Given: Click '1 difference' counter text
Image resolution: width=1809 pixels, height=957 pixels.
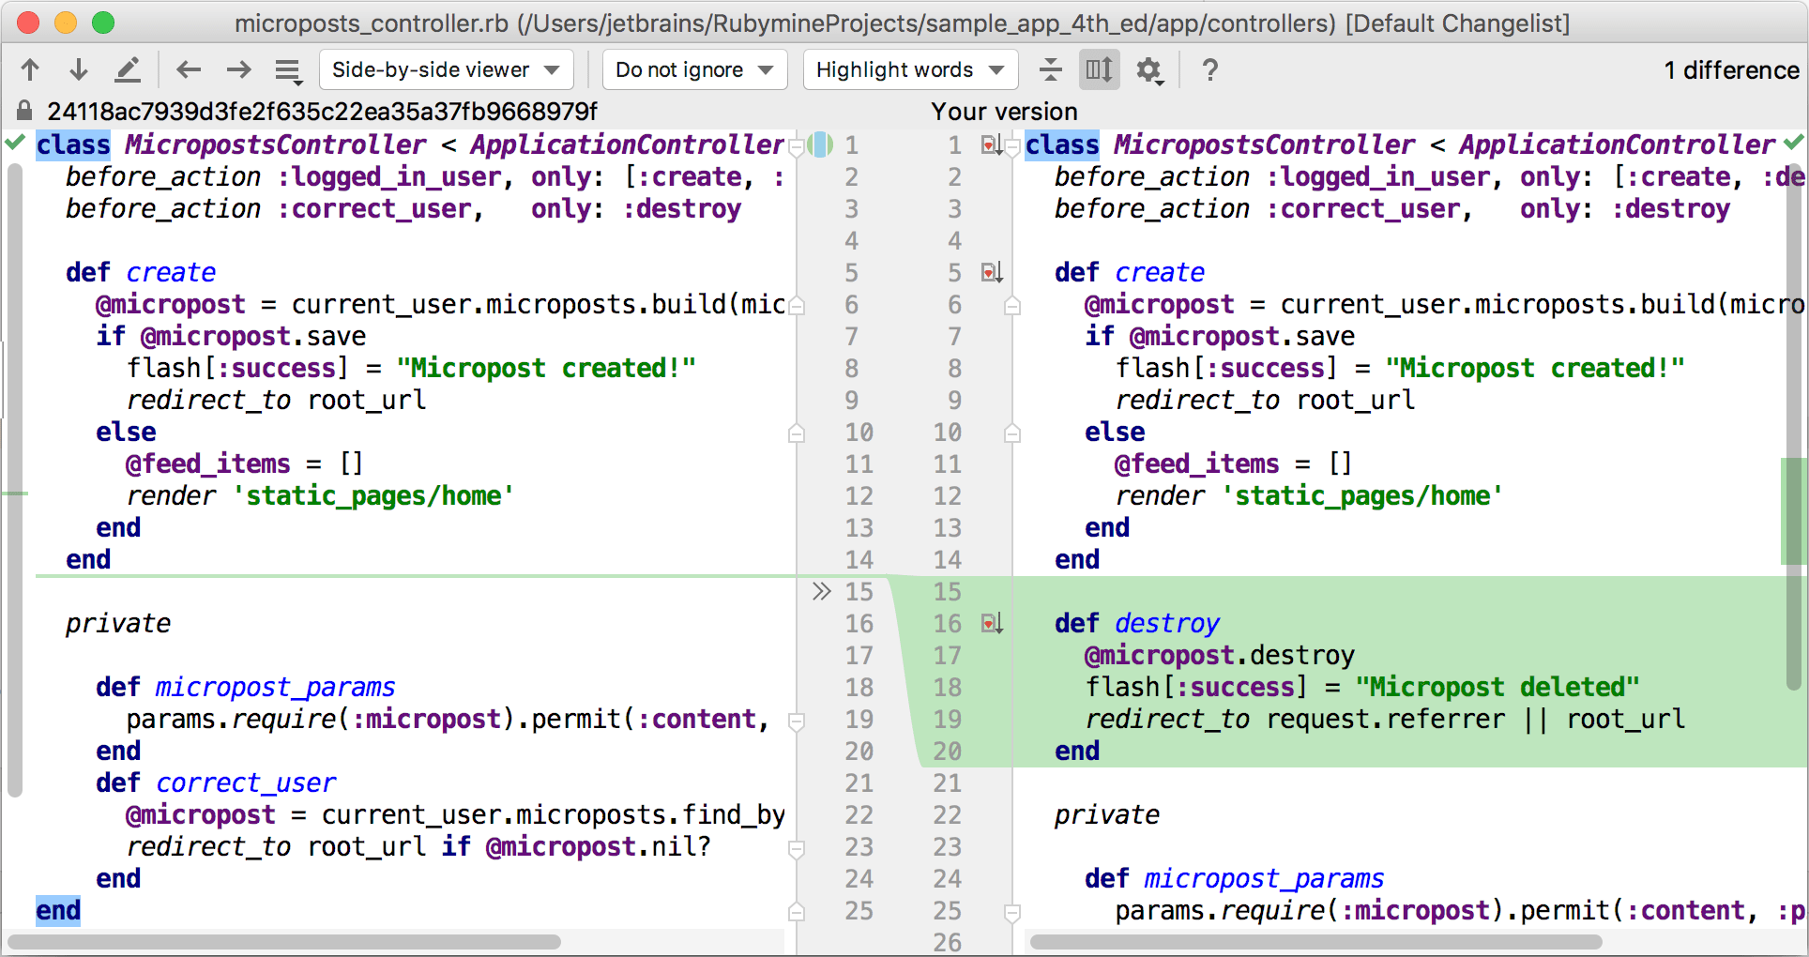Looking at the screenshot, I should pyautogui.click(x=1731, y=70).
